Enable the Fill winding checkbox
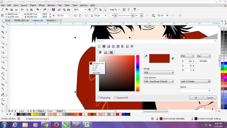 (x=99, y=98)
